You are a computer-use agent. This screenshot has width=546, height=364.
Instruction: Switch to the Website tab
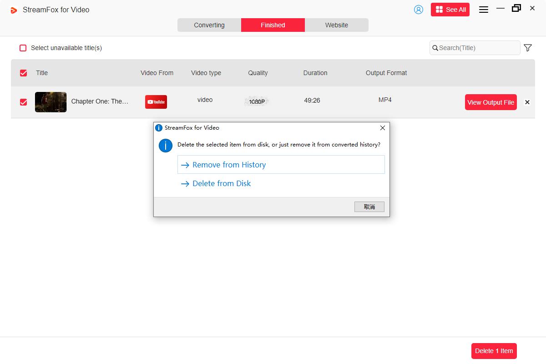point(337,25)
